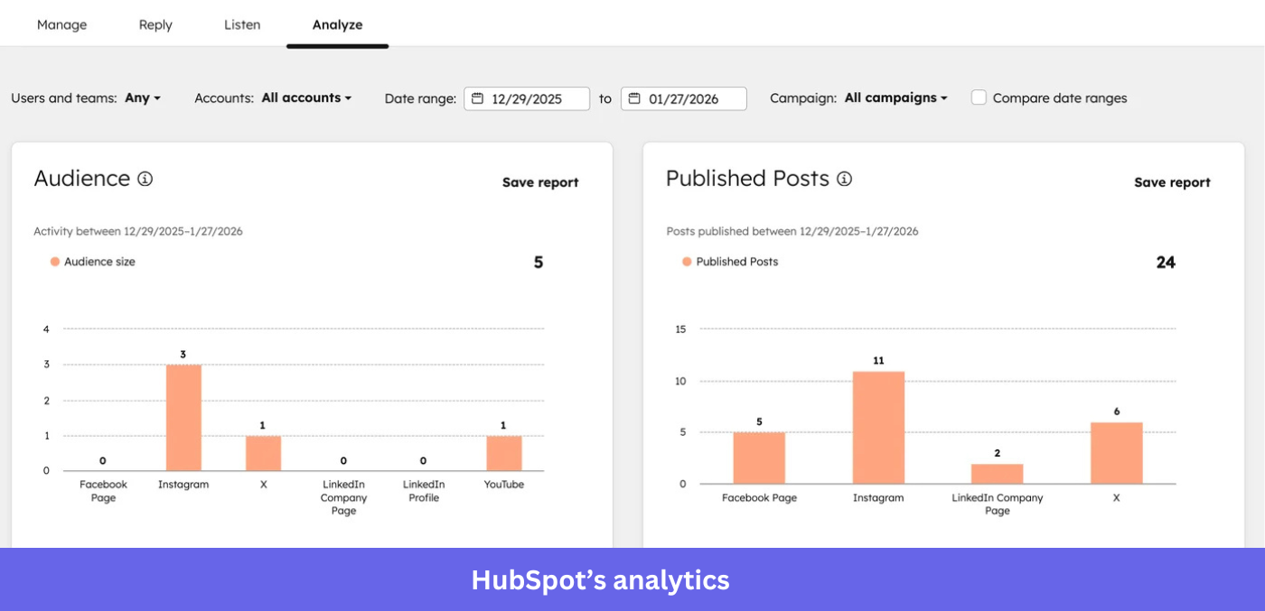Click the Audience card heading

(x=82, y=179)
